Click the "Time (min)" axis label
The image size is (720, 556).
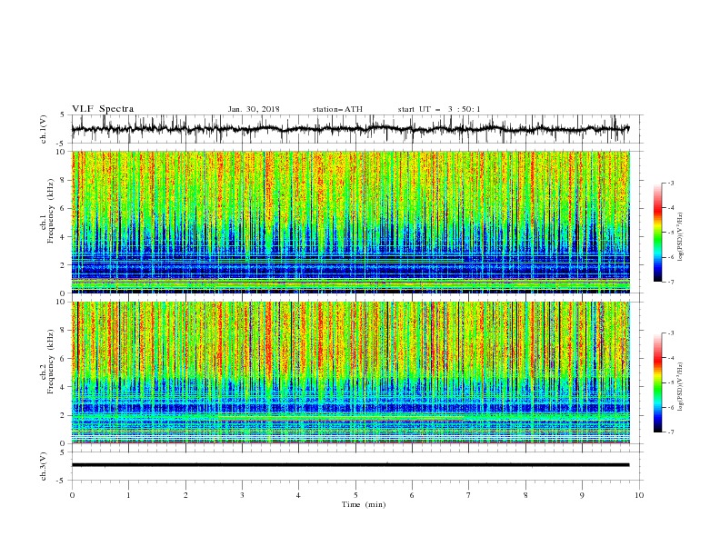(364, 504)
